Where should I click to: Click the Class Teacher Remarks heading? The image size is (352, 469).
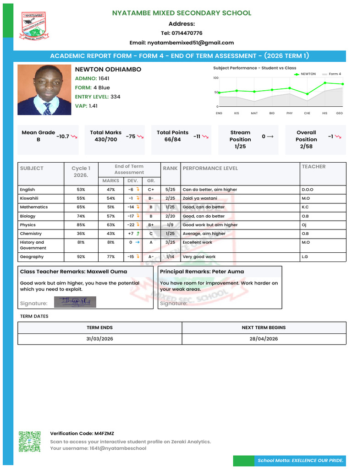tap(73, 272)
